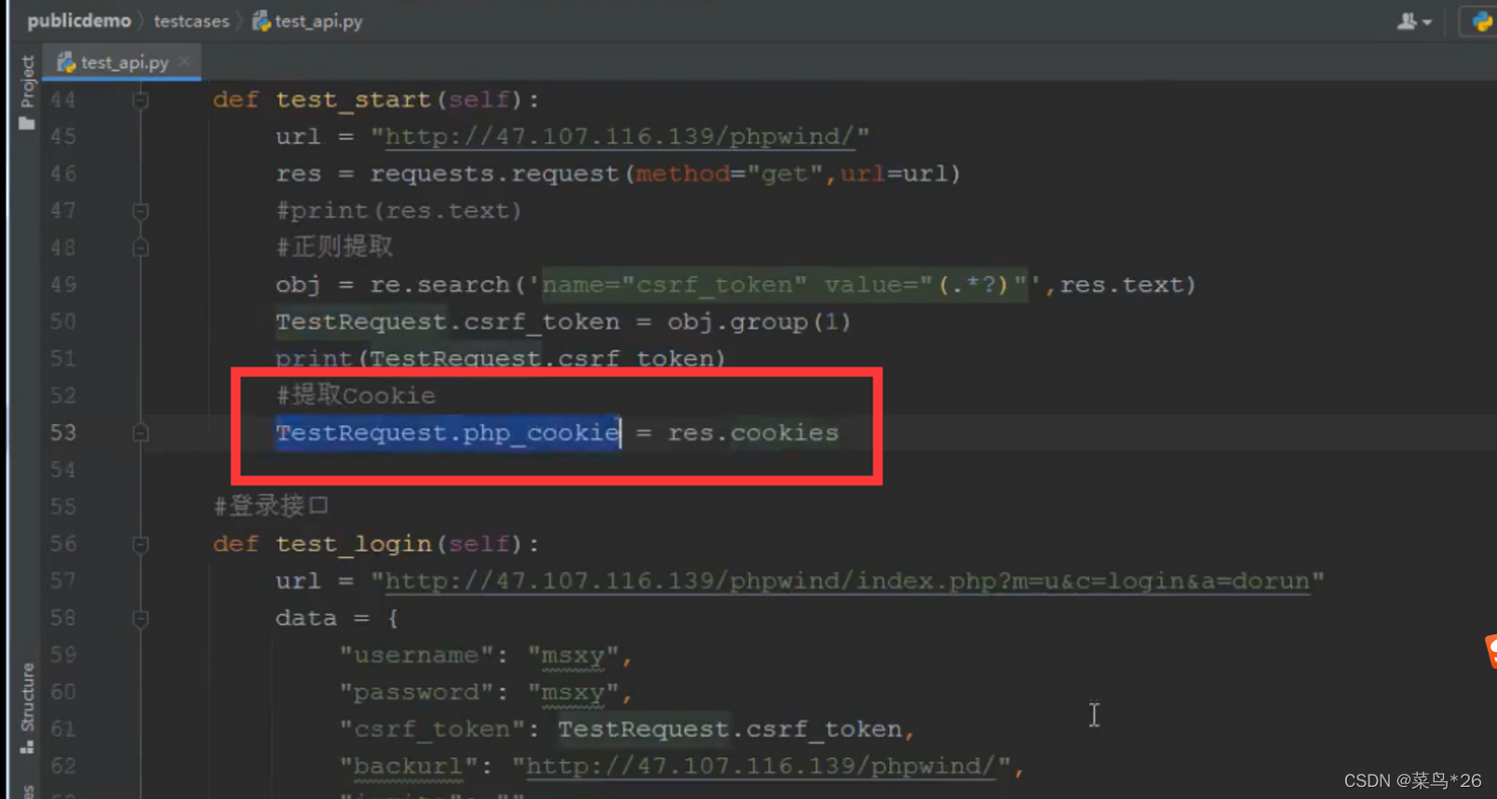
Task: Click re.search on line 49
Action: (439, 285)
